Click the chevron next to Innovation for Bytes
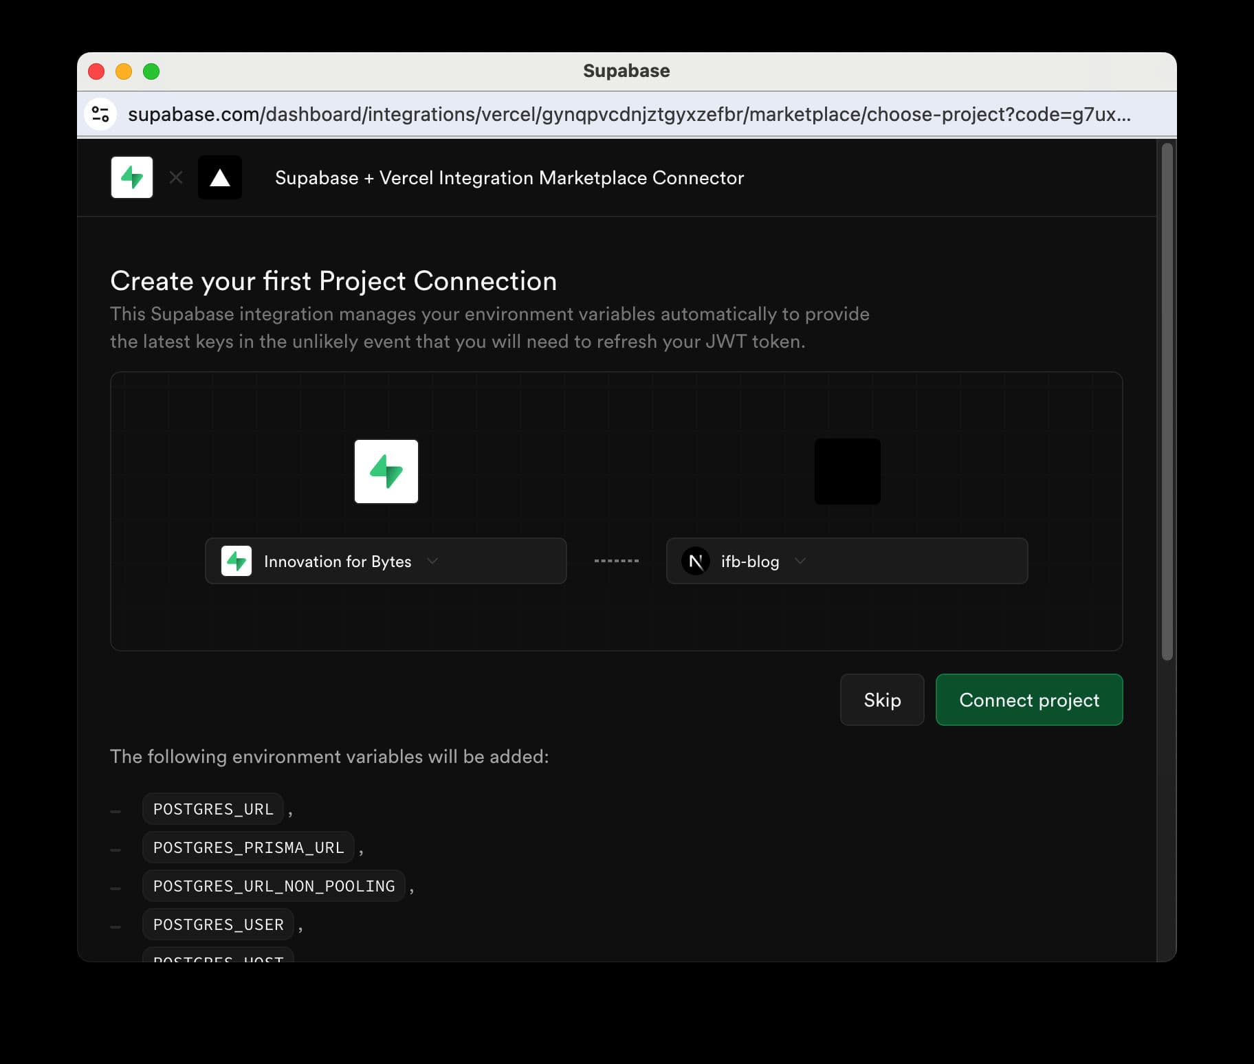The width and height of the screenshot is (1254, 1064). pos(432,561)
